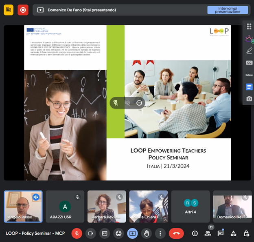Click the present-screen icon beside Domenico De Fano

pyautogui.click(x=40, y=10)
